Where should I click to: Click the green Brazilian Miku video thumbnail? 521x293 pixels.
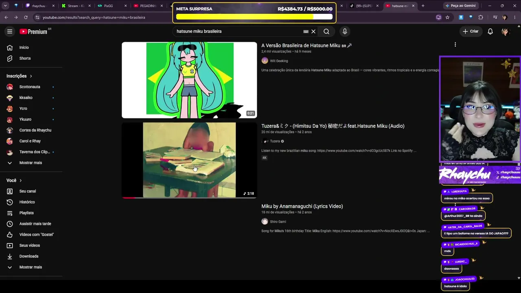(x=189, y=80)
